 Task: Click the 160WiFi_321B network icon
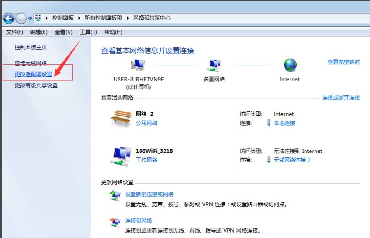click(x=120, y=156)
